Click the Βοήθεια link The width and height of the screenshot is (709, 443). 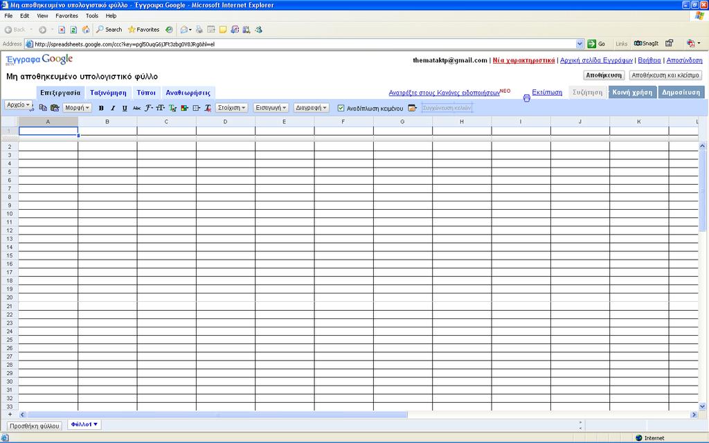(649, 60)
